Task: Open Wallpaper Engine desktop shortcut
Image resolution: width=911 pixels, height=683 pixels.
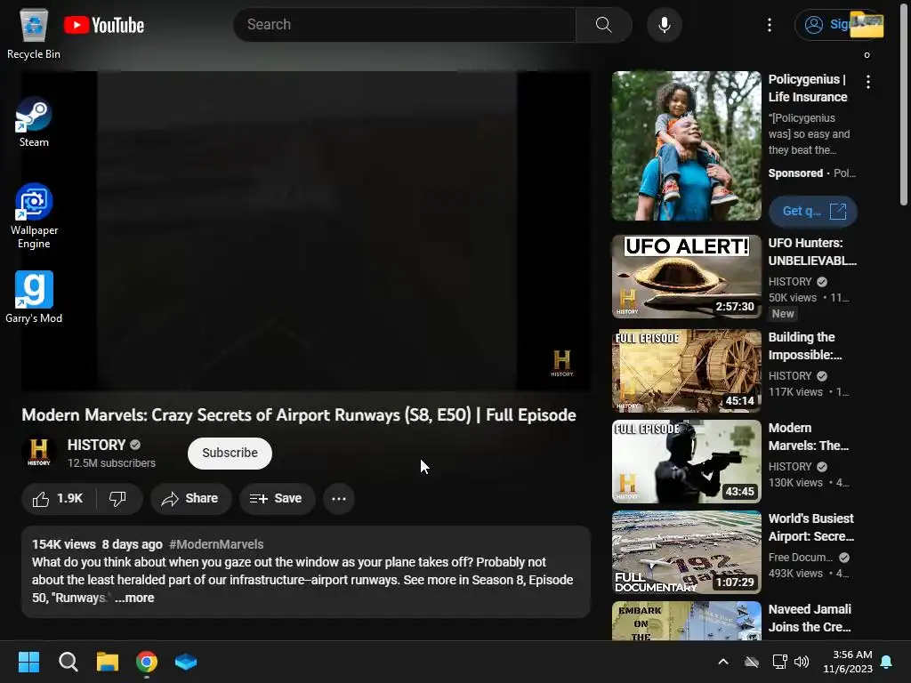Action: [34, 216]
